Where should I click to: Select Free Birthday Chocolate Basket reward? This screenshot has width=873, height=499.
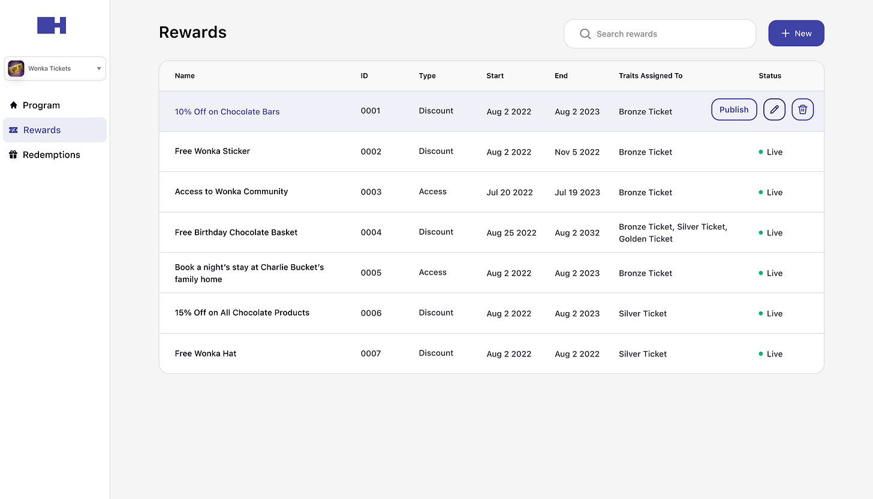(x=236, y=232)
